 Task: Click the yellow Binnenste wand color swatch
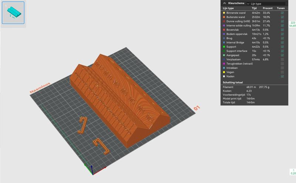click(x=224, y=13)
